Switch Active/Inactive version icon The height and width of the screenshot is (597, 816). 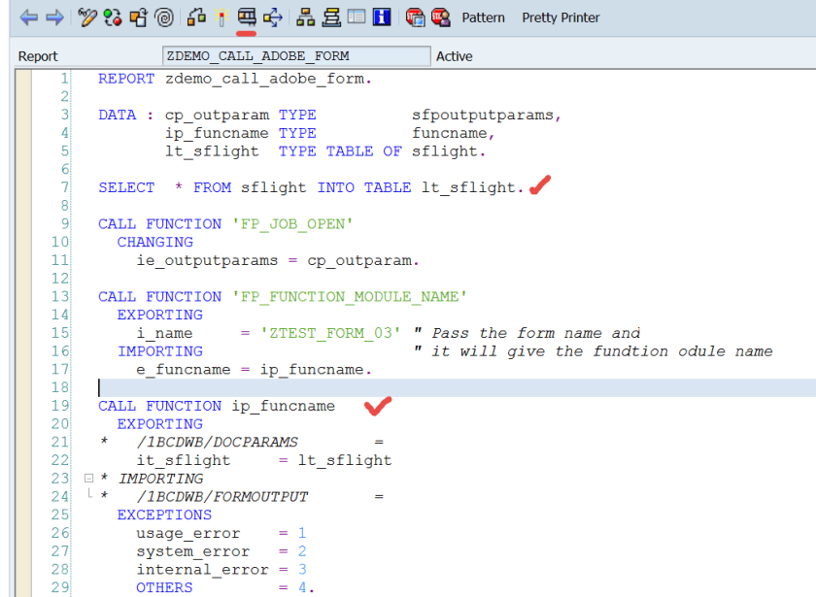click(113, 17)
